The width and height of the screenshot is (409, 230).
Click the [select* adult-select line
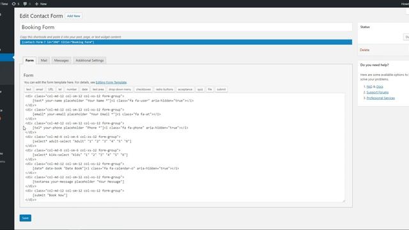click(82, 141)
